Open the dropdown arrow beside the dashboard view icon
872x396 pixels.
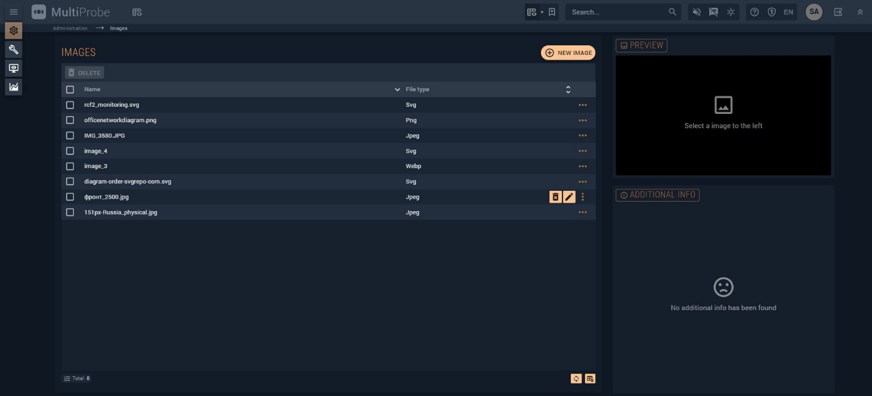pos(542,12)
